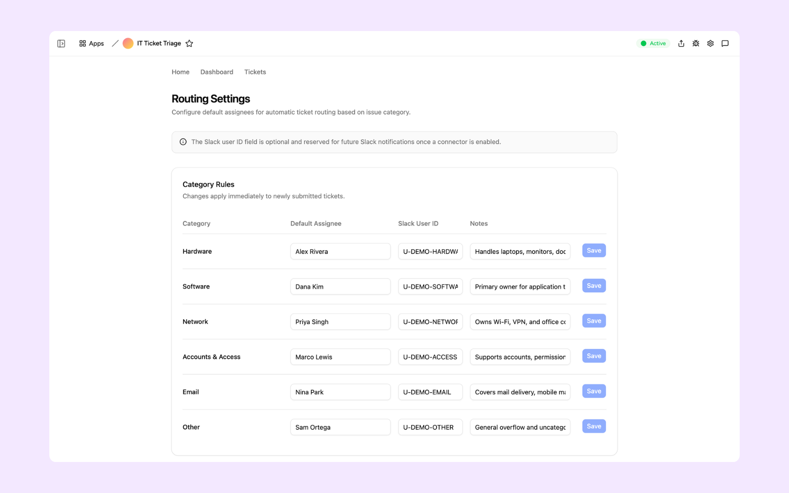
Task: Edit the Dana Kim assignee field
Action: [341, 287]
